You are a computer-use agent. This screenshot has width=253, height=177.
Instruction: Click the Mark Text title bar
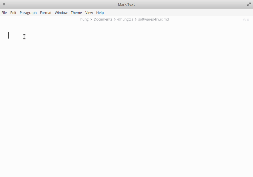click(126, 4)
